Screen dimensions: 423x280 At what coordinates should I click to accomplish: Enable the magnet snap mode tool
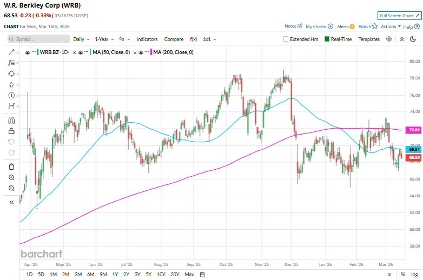pos(11,120)
